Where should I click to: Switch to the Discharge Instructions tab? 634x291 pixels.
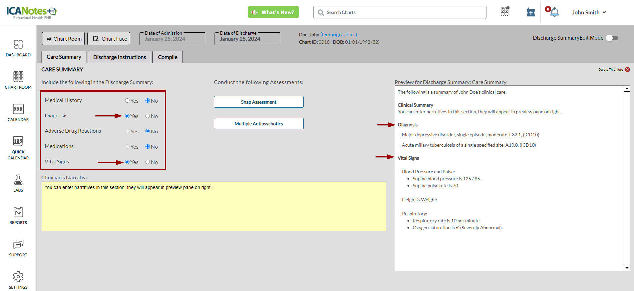(119, 57)
